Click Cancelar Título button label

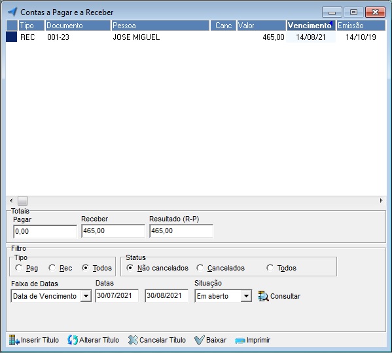(x=162, y=340)
